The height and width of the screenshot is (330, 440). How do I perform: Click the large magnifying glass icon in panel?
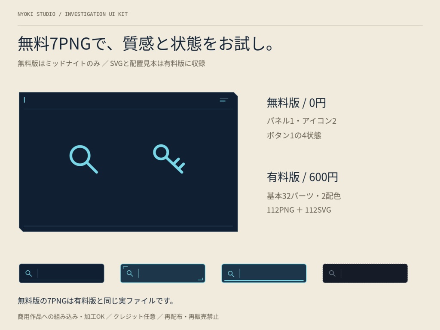[x=84, y=159]
